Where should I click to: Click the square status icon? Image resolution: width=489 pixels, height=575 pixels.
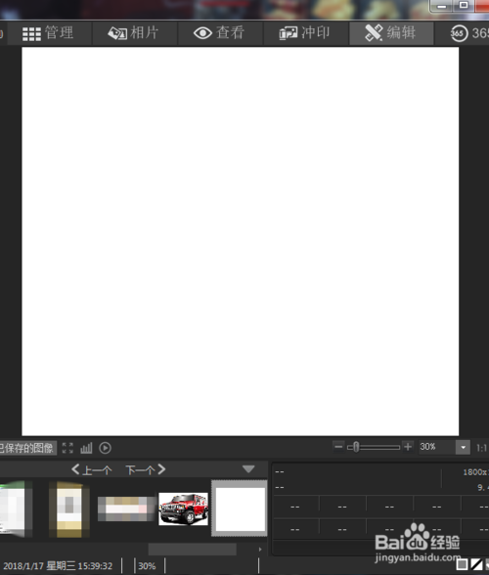pos(462,564)
